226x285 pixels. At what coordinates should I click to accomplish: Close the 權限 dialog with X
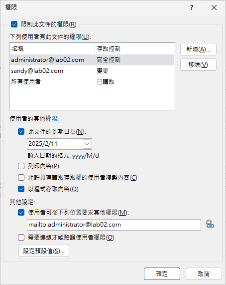(x=214, y=7)
